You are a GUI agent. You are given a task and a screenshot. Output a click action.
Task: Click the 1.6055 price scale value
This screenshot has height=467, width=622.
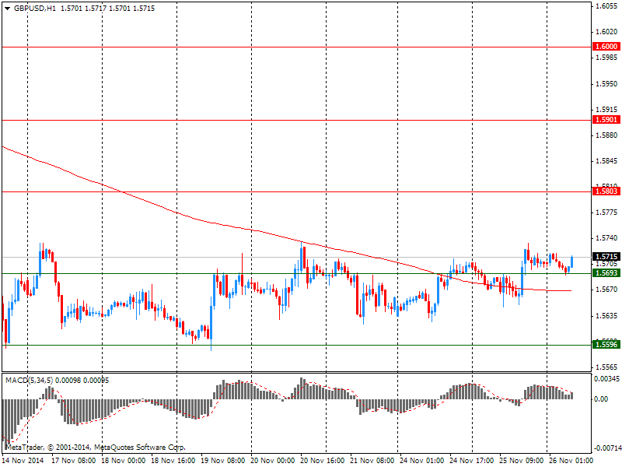coord(606,6)
